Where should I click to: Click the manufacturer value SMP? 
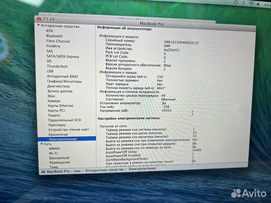167,46
